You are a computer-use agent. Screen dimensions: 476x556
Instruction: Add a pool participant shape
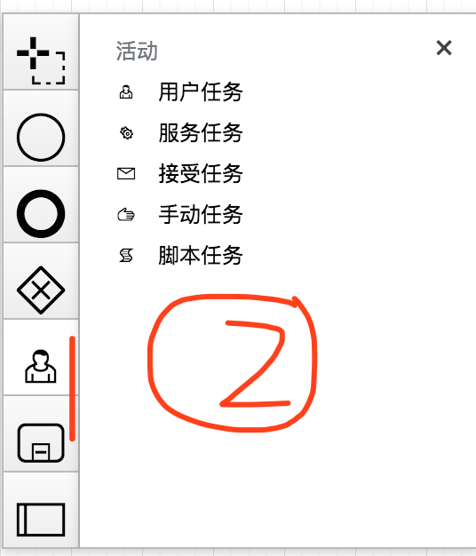tap(41, 519)
